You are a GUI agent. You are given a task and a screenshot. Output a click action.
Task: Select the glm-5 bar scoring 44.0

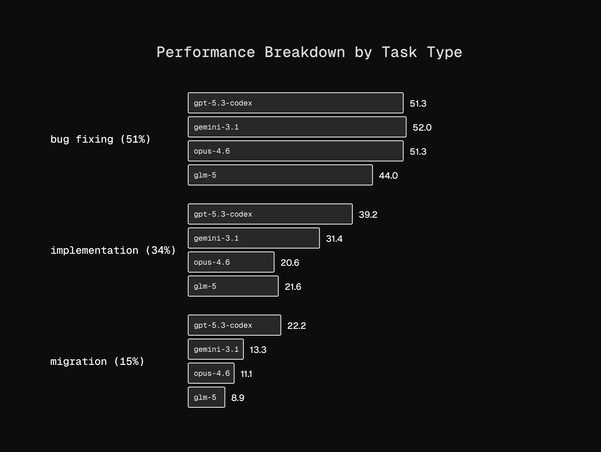click(x=280, y=175)
